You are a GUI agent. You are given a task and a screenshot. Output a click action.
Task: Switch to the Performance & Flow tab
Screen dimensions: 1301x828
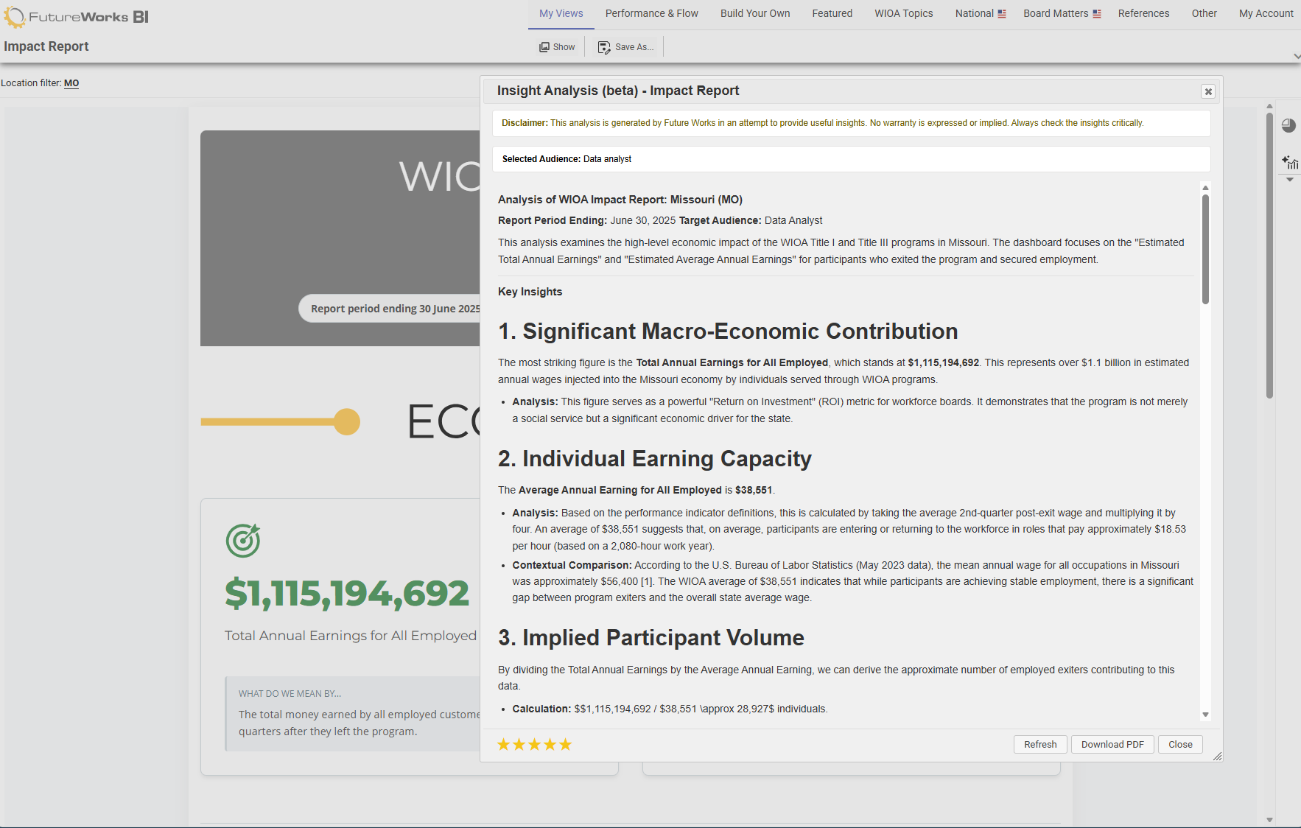651,13
